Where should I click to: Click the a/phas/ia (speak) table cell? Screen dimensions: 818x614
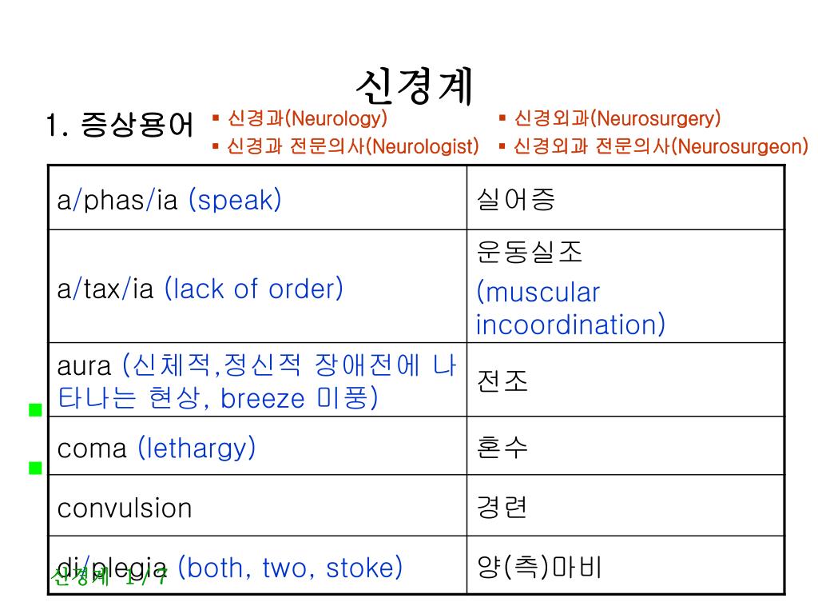click(169, 200)
